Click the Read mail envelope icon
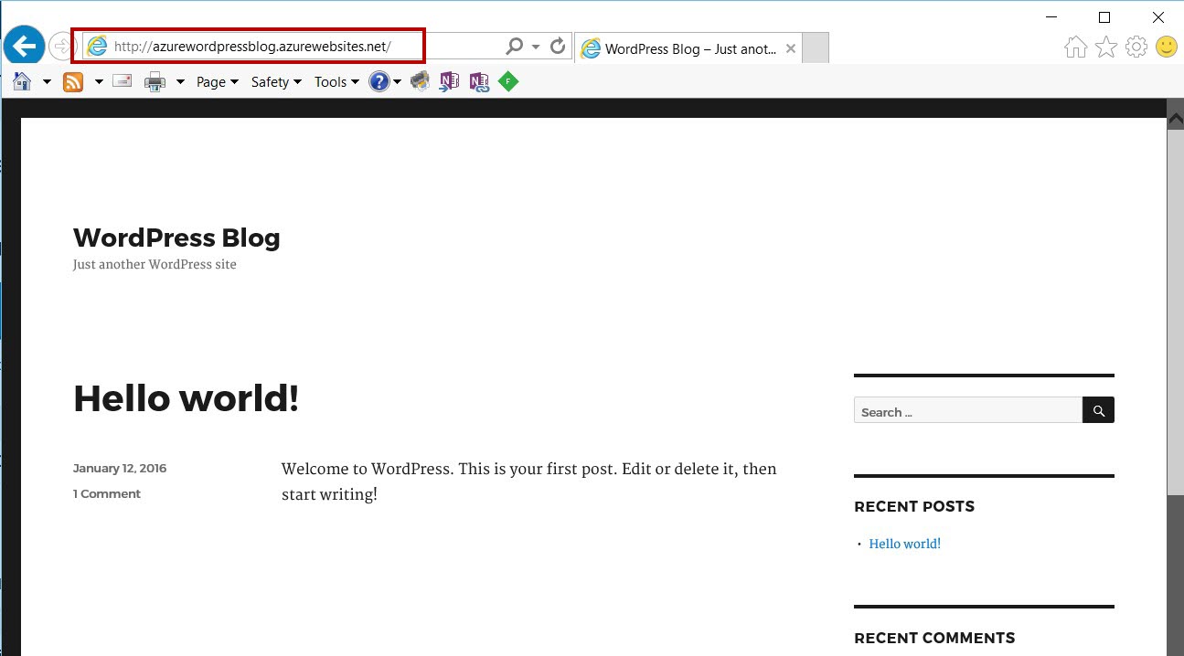The width and height of the screenshot is (1184, 656). (x=123, y=81)
